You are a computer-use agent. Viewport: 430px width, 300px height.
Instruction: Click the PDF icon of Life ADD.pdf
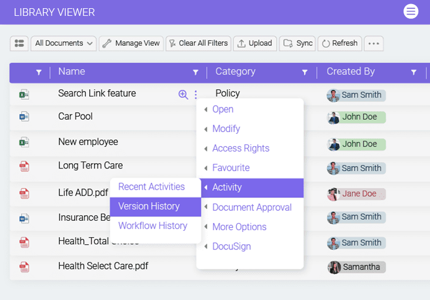(24, 193)
